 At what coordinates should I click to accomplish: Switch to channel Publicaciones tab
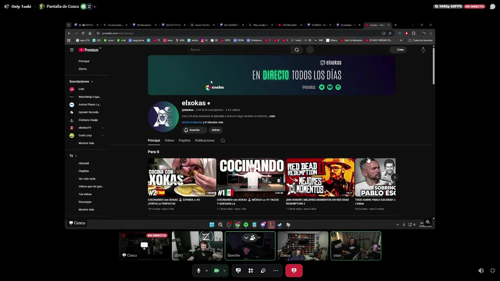(205, 140)
